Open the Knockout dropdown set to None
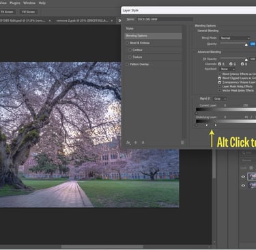Viewport: 256px width, 250px height. point(227,69)
